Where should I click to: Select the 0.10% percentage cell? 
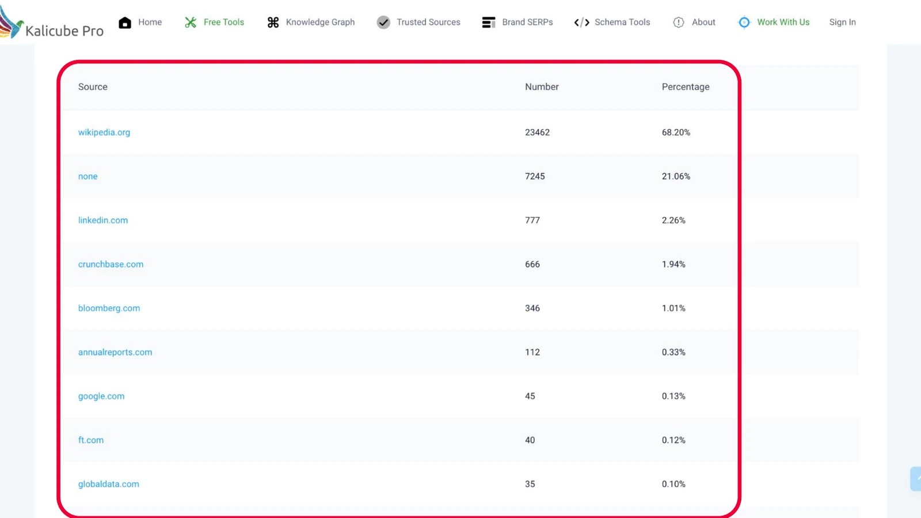coord(673,484)
